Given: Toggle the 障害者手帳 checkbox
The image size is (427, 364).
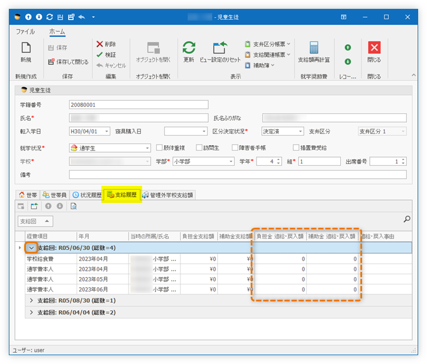Looking at the screenshot, I should point(235,147).
